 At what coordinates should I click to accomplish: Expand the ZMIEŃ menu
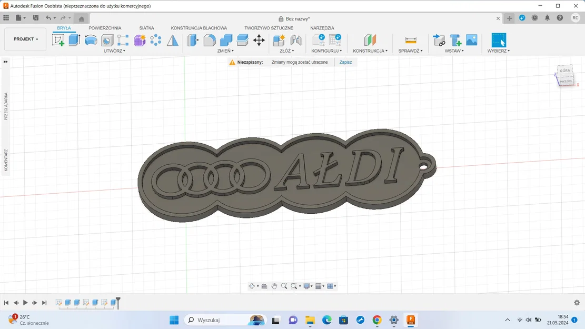225,51
